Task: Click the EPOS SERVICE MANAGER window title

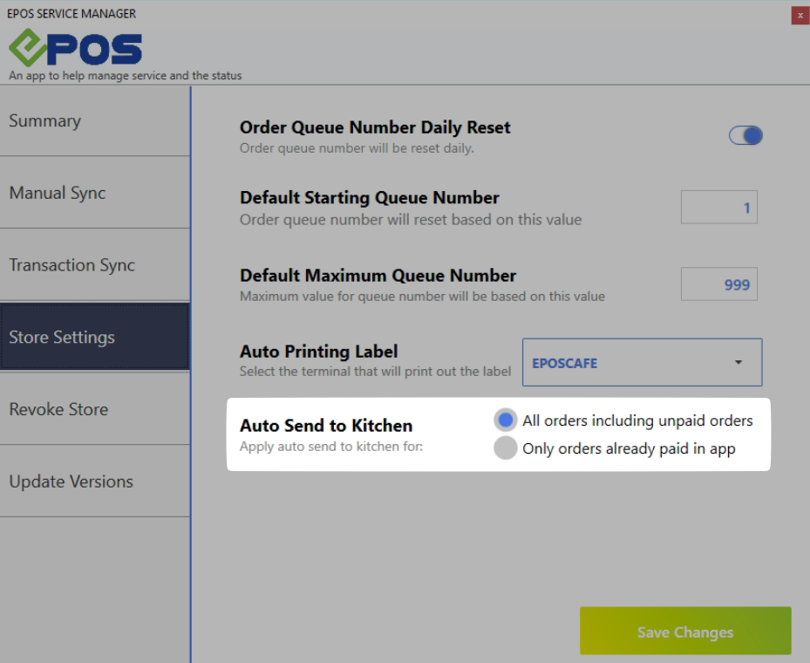Action: point(71,14)
